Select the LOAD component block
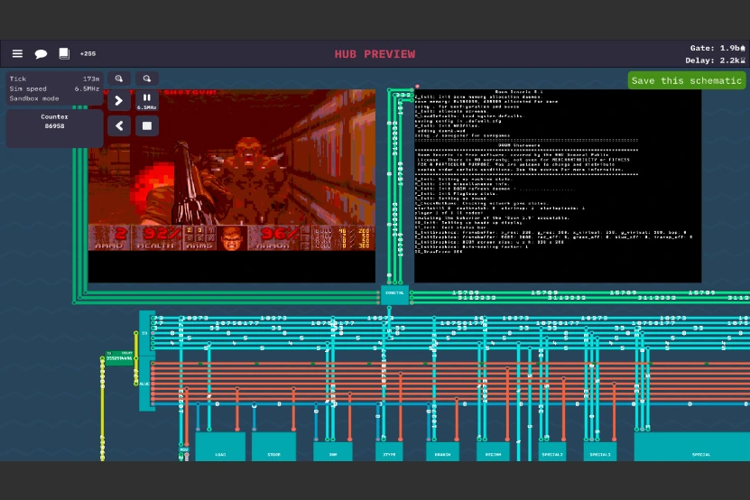This screenshot has height=500, width=750. pos(220,447)
